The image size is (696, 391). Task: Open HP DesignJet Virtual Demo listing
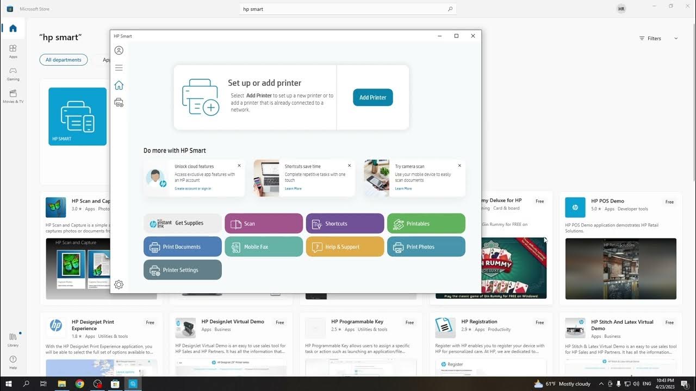point(231,344)
